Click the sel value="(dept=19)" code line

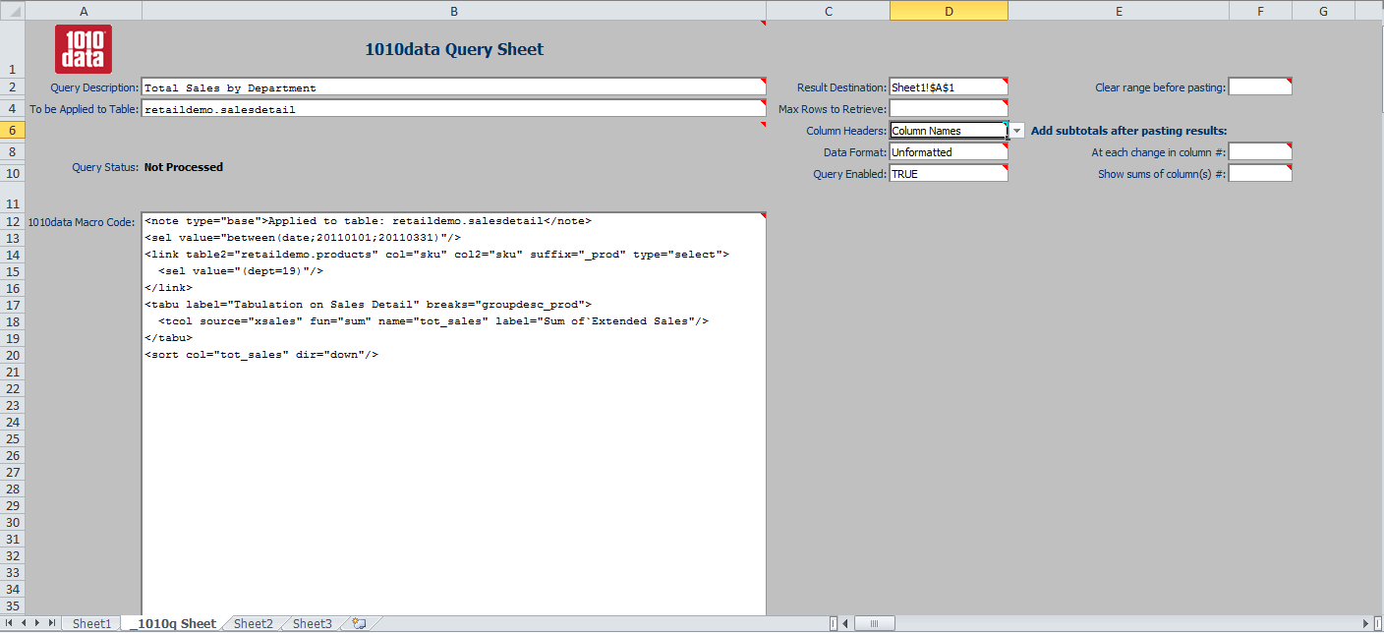(241, 271)
